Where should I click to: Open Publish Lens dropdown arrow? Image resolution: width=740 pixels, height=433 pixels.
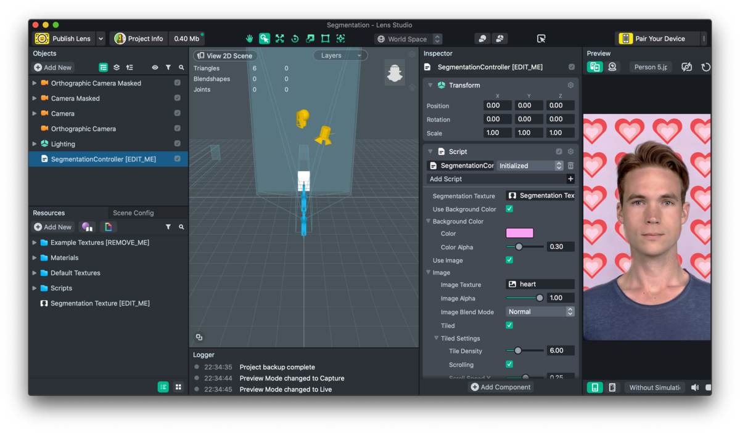101,39
